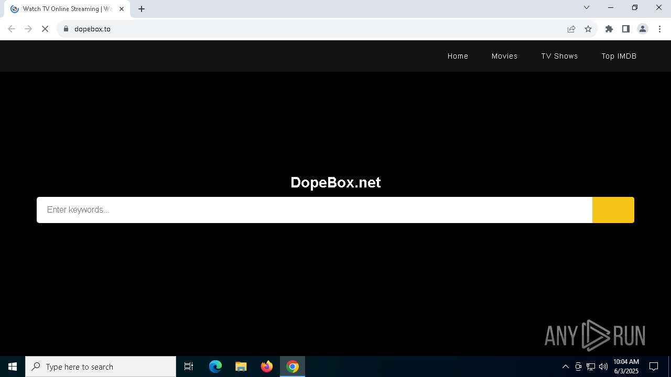
Task: Click the DopeBox.net heading
Action: point(335,182)
